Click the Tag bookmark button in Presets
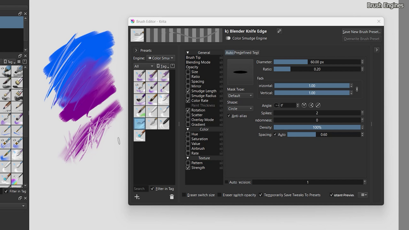 click(x=163, y=66)
